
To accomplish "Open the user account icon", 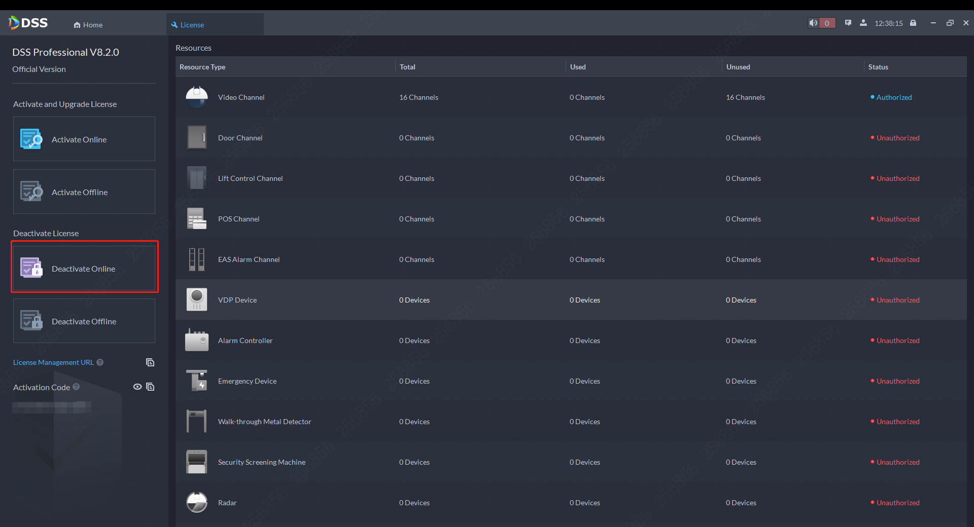I will click(x=863, y=23).
